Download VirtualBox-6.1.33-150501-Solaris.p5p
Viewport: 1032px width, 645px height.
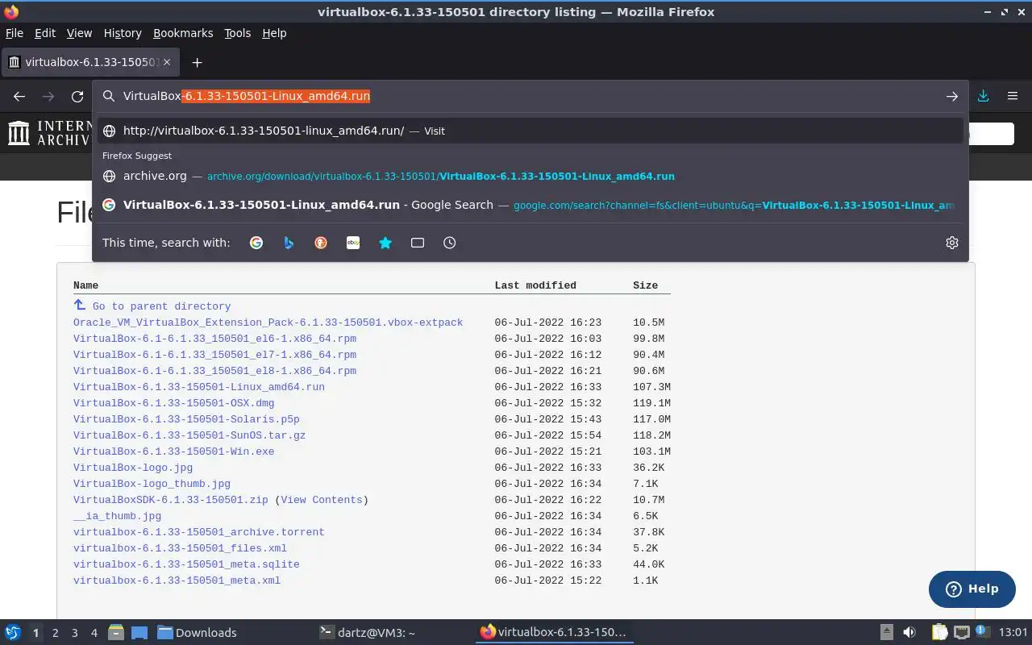click(186, 419)
